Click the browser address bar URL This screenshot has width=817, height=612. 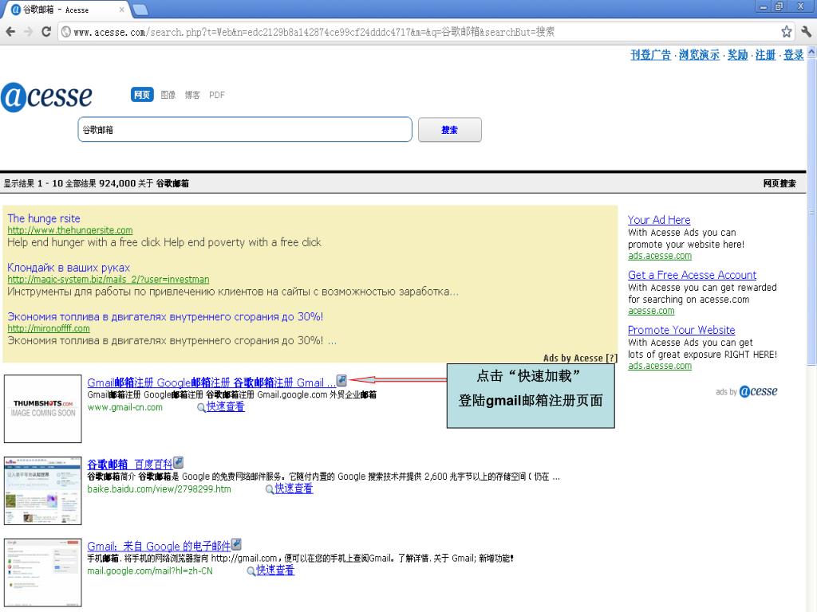tap(314, 32)
